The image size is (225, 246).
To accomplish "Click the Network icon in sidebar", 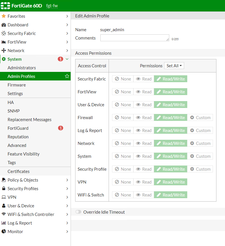I will [4, 51].
